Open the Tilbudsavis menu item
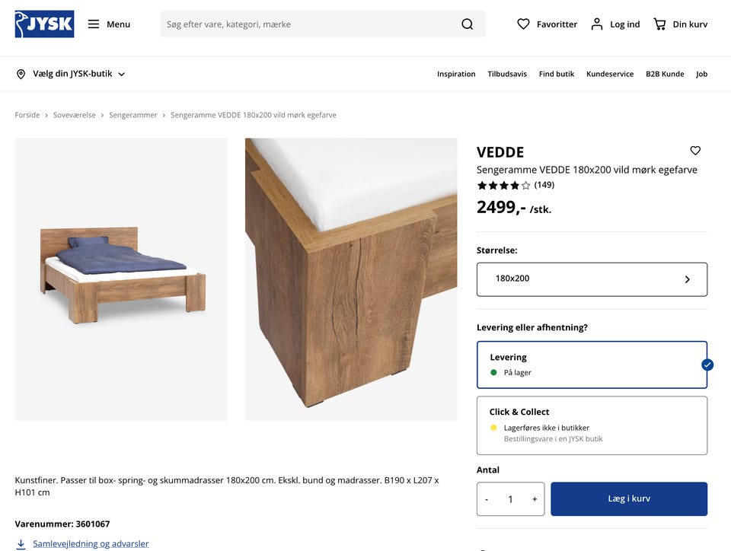 click(507, 74)
